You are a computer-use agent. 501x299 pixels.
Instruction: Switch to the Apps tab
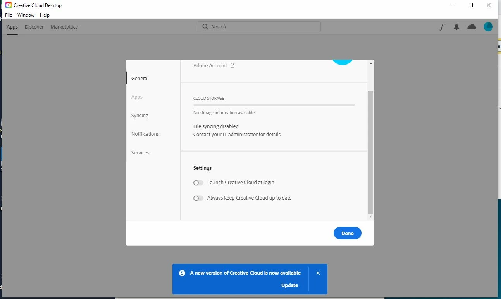click(x=12, y=27)
